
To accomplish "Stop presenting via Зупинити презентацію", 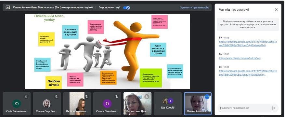I will (194, 7).
